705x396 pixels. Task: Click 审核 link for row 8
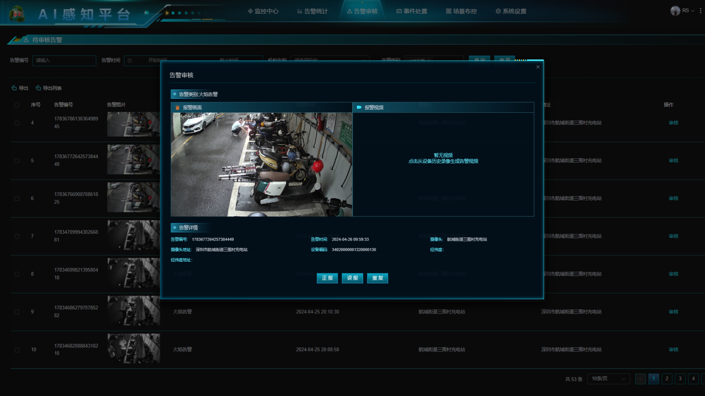point(673,274)
